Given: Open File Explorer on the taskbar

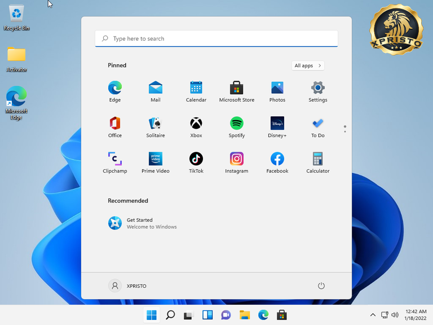Looking at the screenshot, I should click(x=245, y=315).
